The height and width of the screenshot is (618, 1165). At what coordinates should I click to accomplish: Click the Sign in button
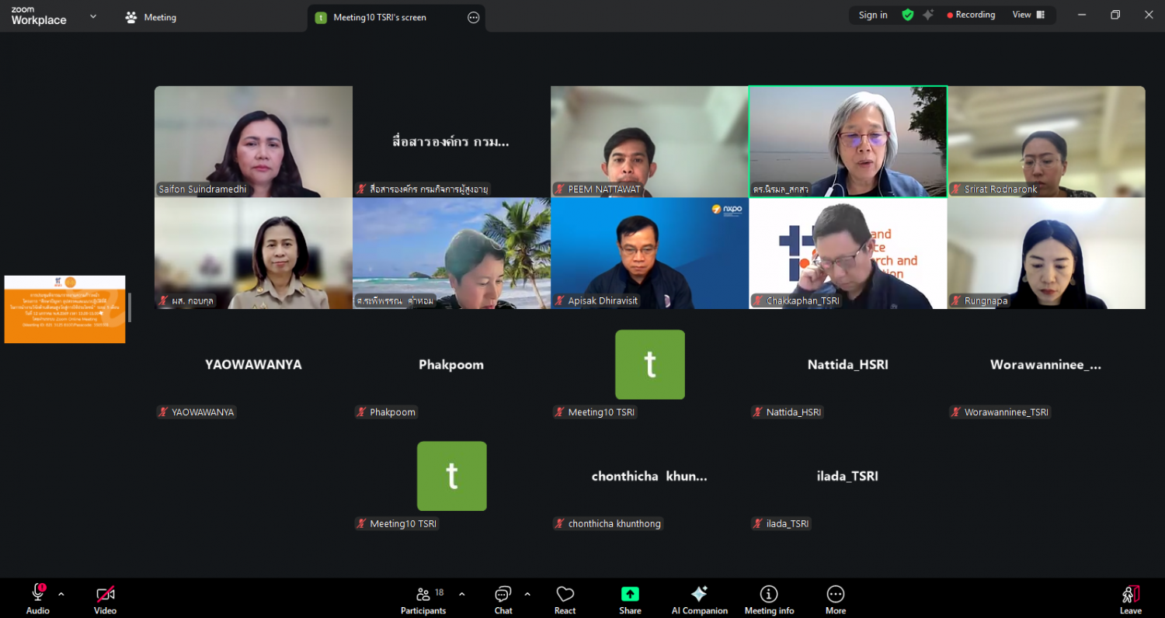pos(873,15)
